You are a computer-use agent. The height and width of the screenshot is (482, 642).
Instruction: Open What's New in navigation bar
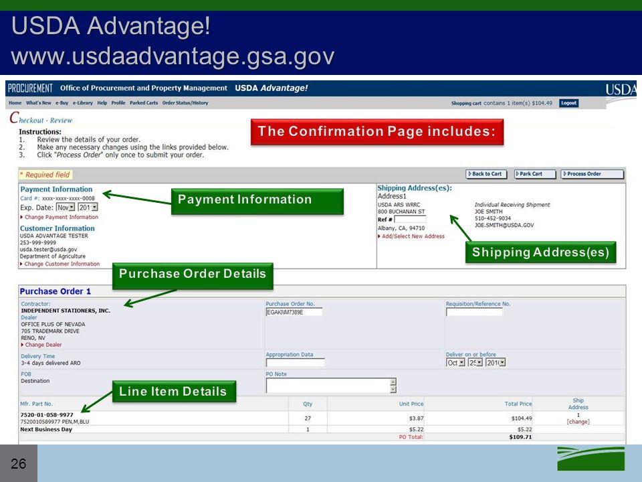pyautogui.click(x=39, y=103)
